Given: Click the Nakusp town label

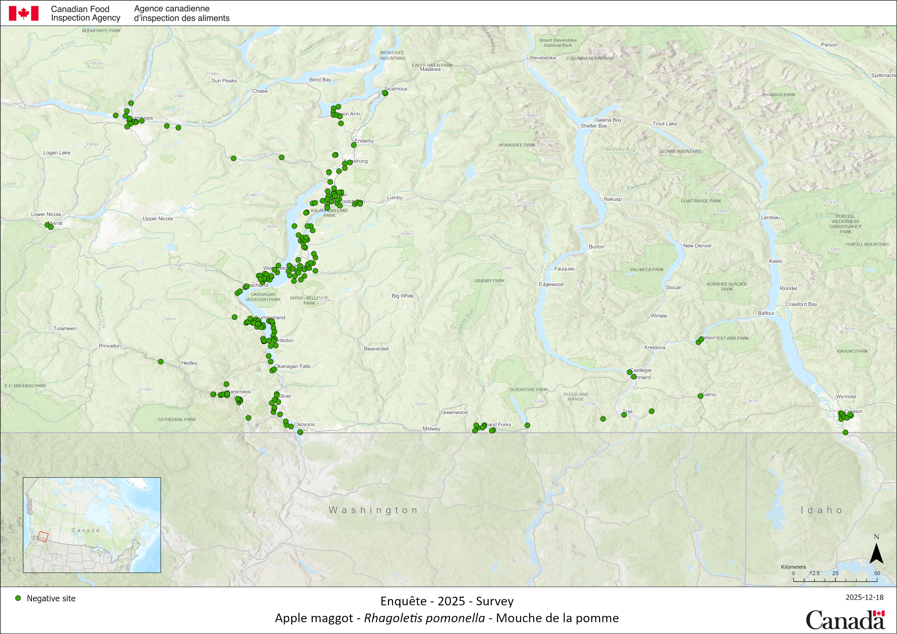Looking at the screenshot, I should [613, 199].
